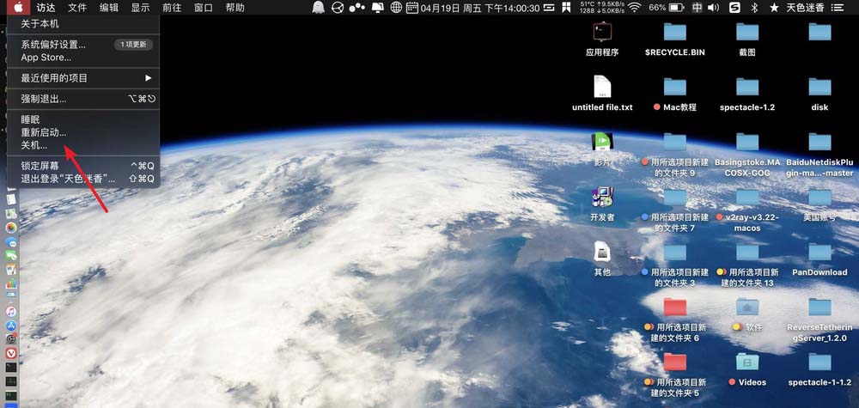Open the 访达 (Finder) menu

[46, 8]
